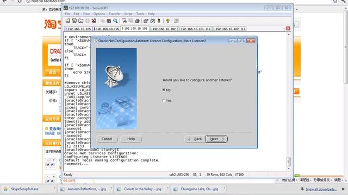Go Back in the listener configuration wizard
This screenshot has height=195, width=348.
tap(195, 139)
